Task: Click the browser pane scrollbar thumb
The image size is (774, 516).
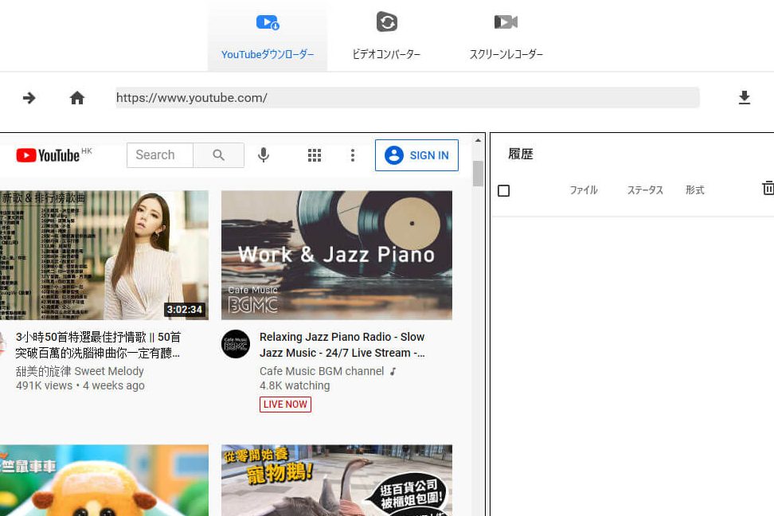Action: coord(478,174)
